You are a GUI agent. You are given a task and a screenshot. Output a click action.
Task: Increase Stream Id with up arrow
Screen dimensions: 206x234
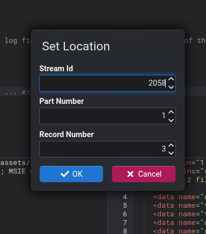click(171, 79)
